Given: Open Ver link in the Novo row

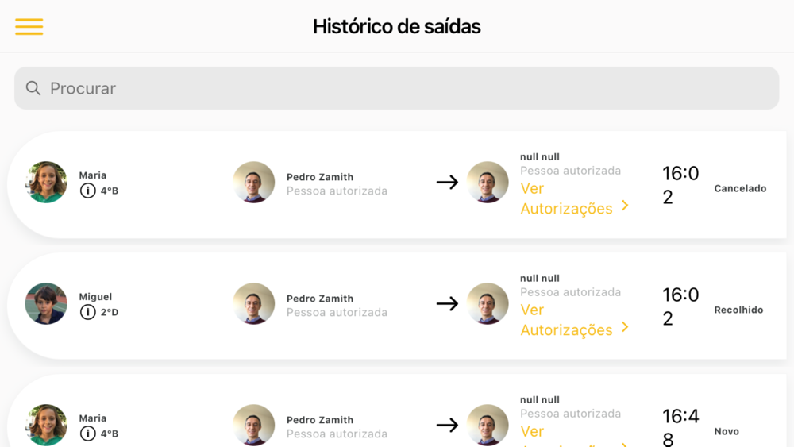Looking at the screenshot, I should [x=532, y=431].
